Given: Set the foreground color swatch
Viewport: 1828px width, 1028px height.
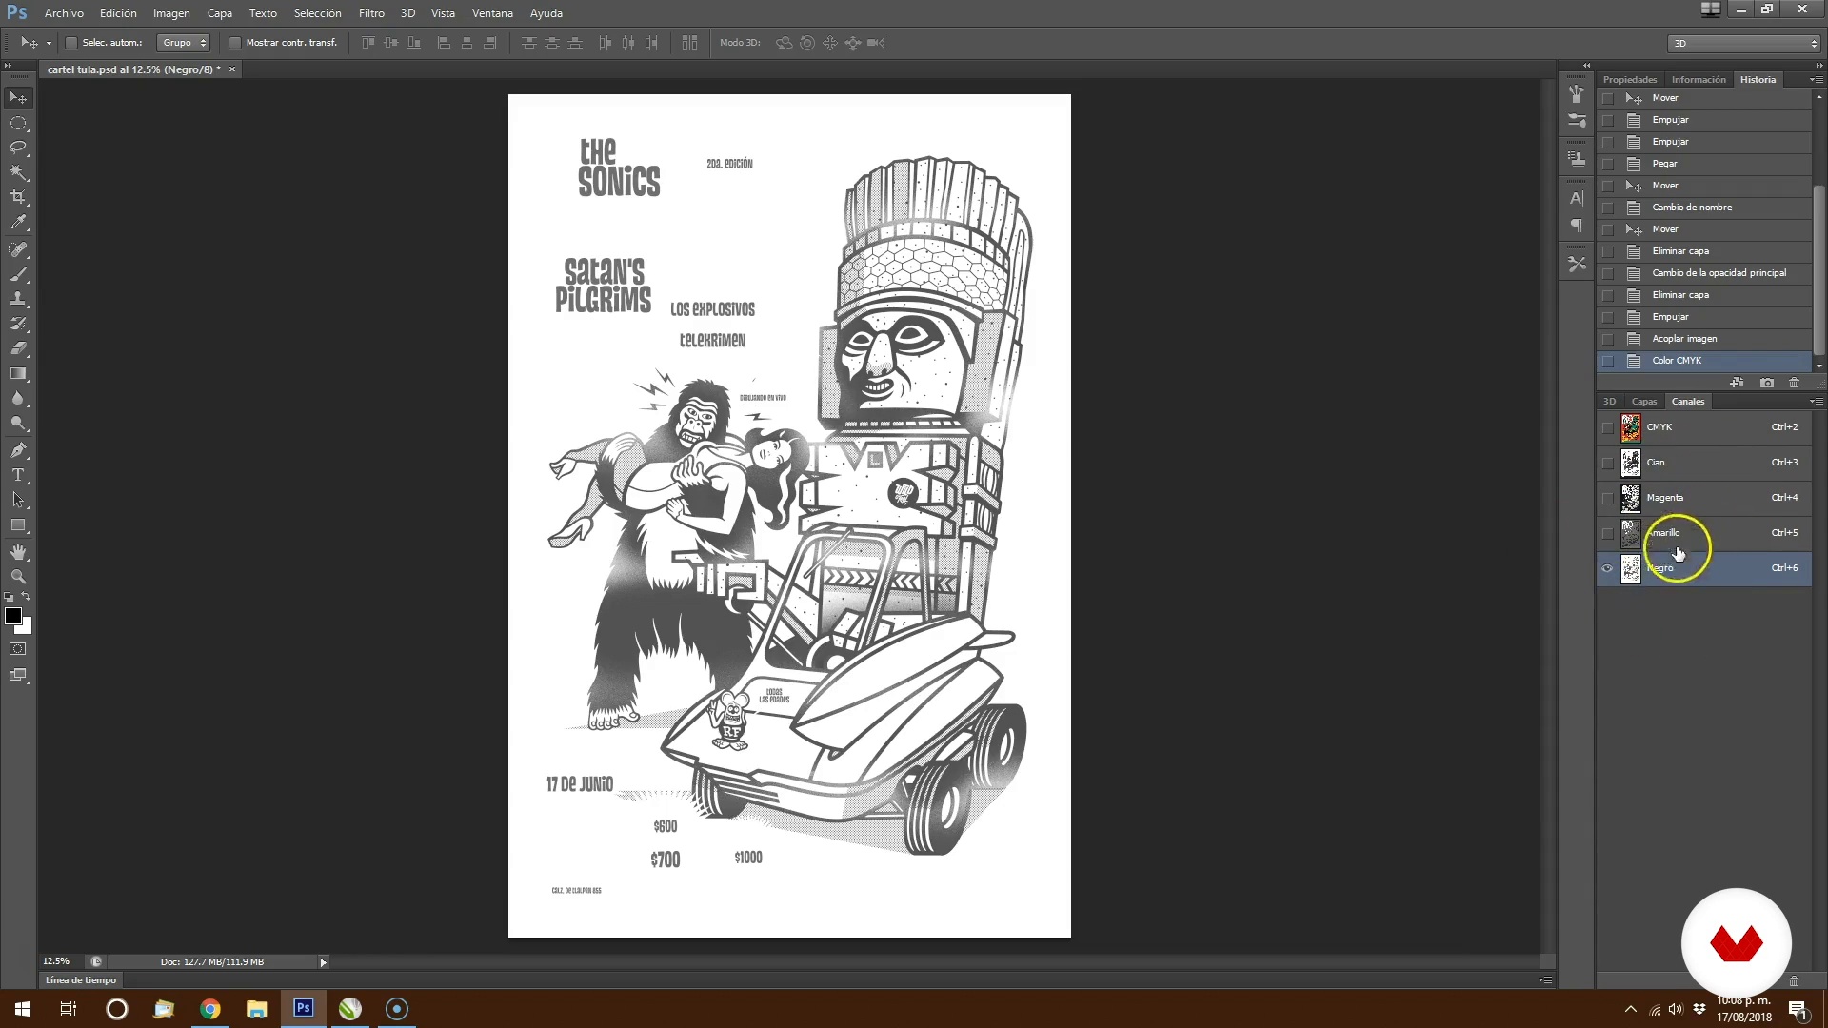Looking at the screenshot, I should pyautogui.click(x=12, y=616).
